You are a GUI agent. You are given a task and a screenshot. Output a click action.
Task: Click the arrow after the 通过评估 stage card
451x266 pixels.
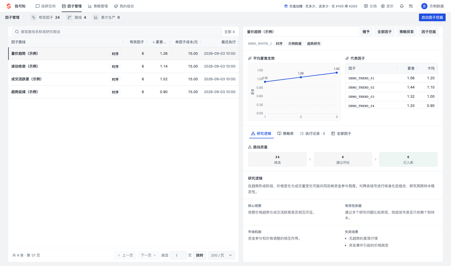(x=376, y=159)
